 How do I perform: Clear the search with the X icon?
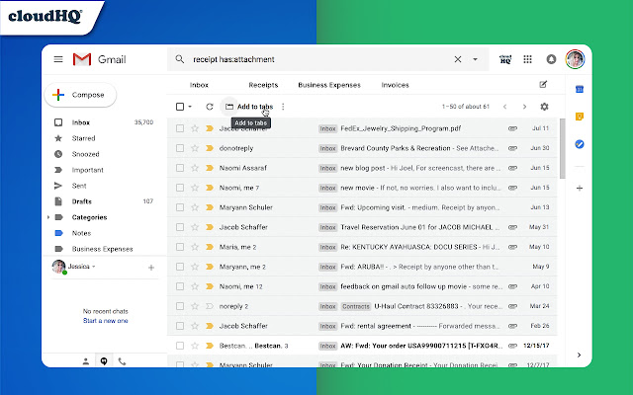click(458, 59)
